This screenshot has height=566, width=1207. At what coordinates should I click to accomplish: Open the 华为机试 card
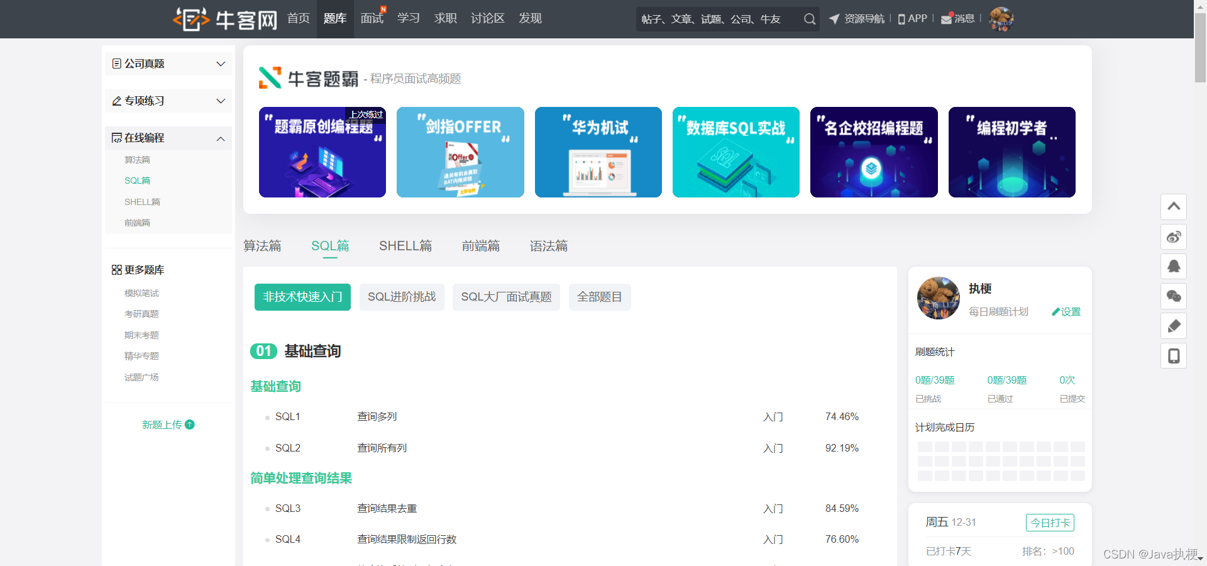click(x=598, y=152)
